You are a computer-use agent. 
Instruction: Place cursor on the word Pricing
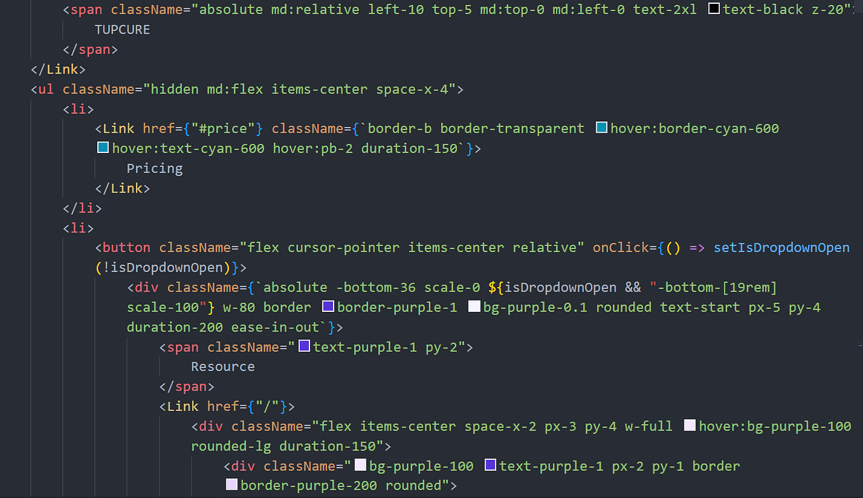[x=154, y=168]
